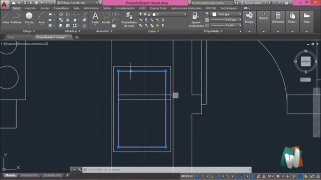The height and width of the screenshot is (180, 321).
Task: Click the keyword search field in title bar
Action: point(212,3)
